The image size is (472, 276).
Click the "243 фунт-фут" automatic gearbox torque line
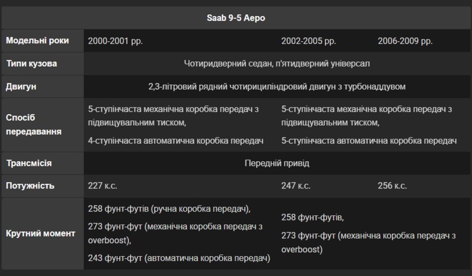(x=179, y=258)
